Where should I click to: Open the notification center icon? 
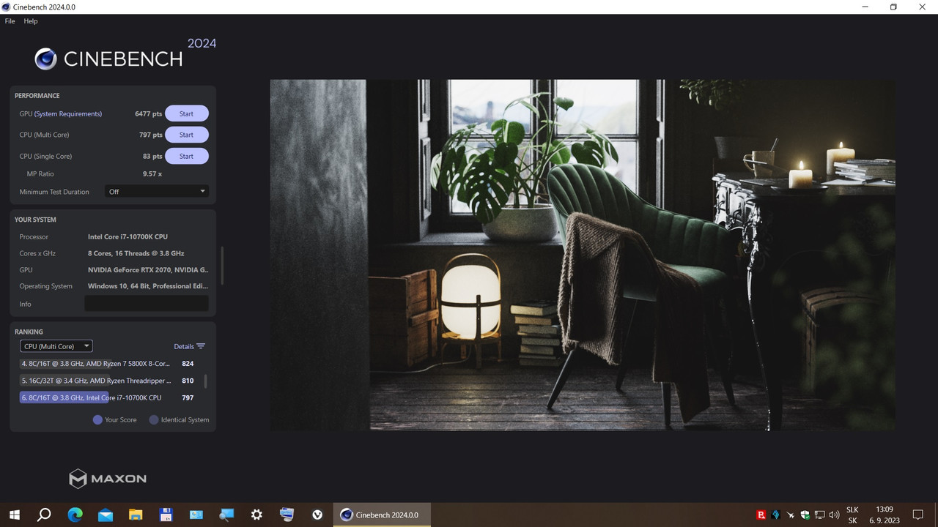(x=918, y=515)
